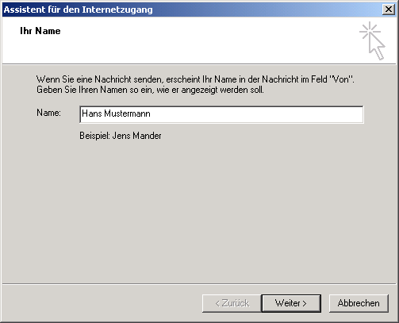399x323 pixels.
Task: Click the Weiter button to continue
Action: point(291,303)
